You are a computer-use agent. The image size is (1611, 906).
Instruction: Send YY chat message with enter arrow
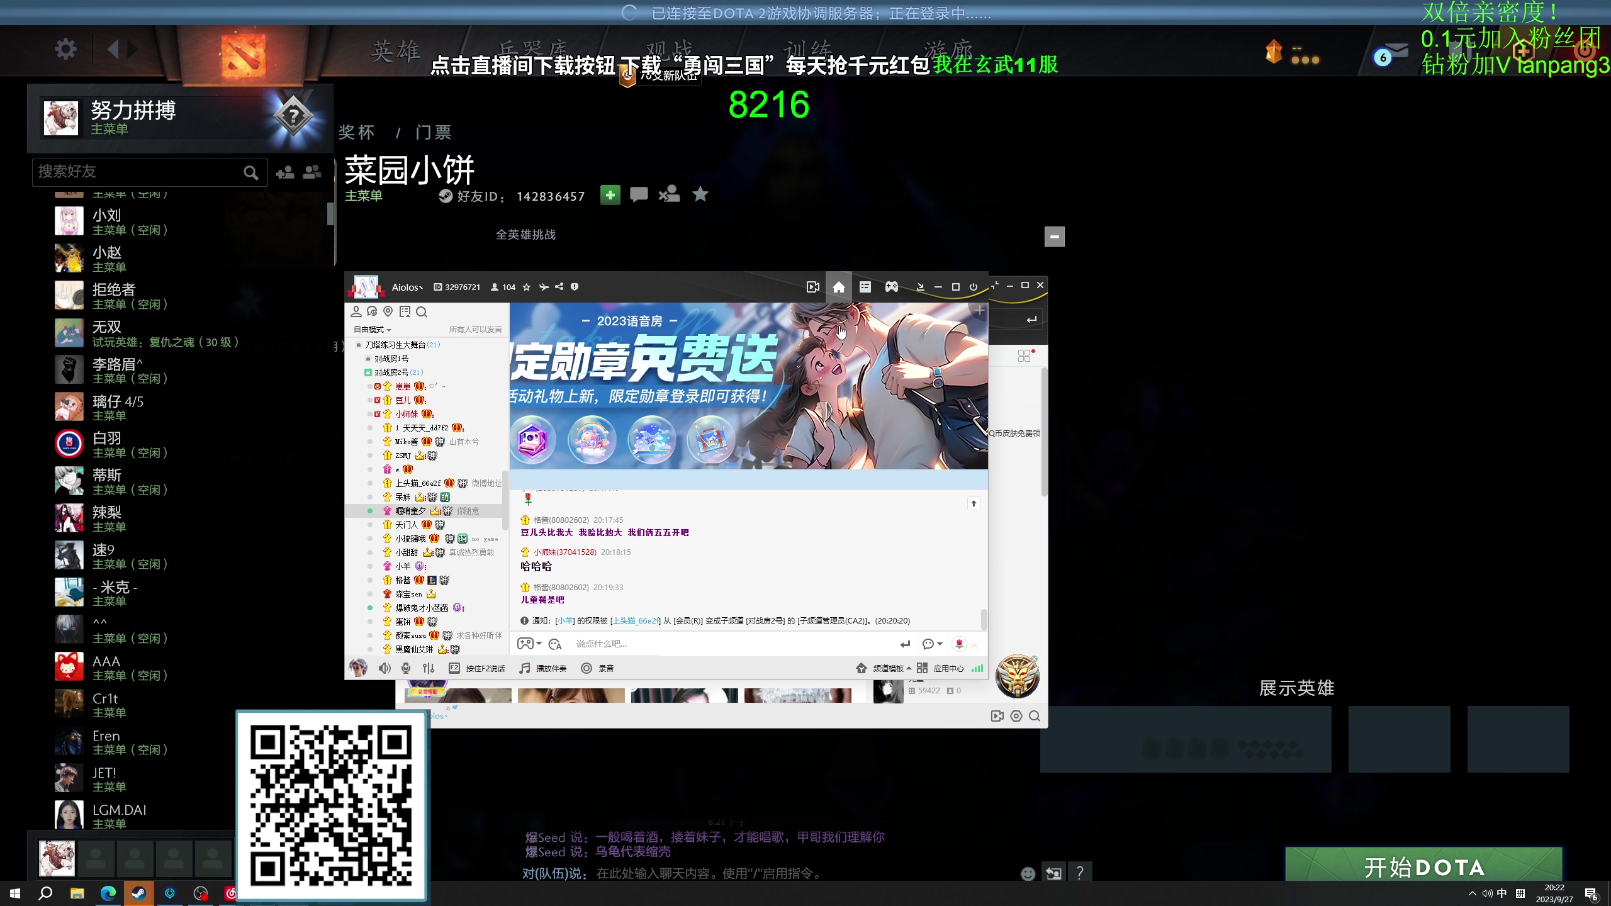(x=905, y=644)
